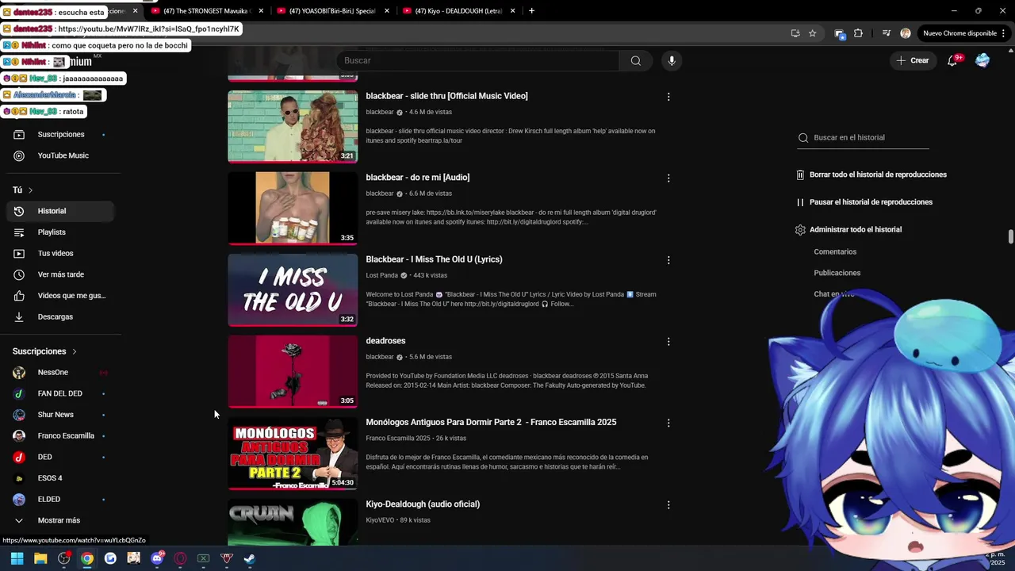Bookmark this page with the star icon

pyautogui.click(x=813, y=33)
